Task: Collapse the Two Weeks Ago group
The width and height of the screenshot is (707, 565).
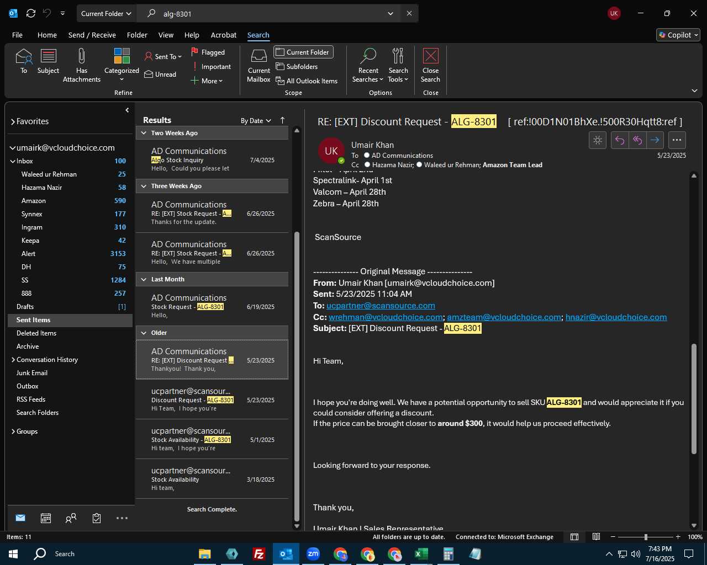Action: pyautogui.click(x=144, y=133)
